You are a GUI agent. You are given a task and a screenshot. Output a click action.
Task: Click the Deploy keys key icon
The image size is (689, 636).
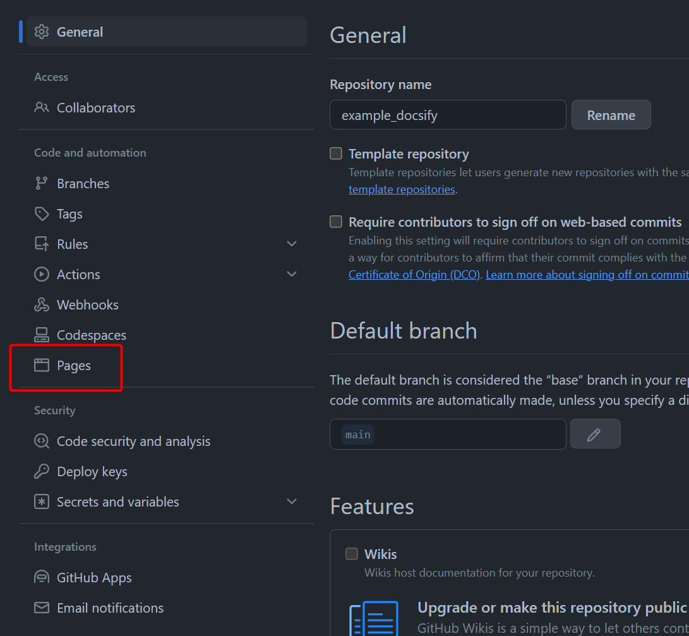pos(42,471)
